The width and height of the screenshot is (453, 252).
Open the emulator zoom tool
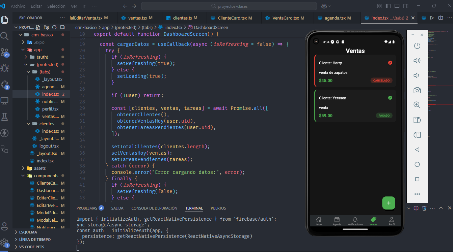point(417,105)
